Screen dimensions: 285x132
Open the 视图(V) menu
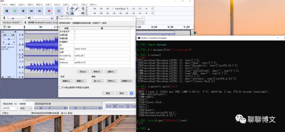30,4
